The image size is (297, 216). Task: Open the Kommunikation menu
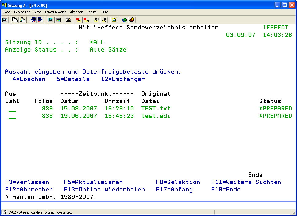(x=55, y=12)
